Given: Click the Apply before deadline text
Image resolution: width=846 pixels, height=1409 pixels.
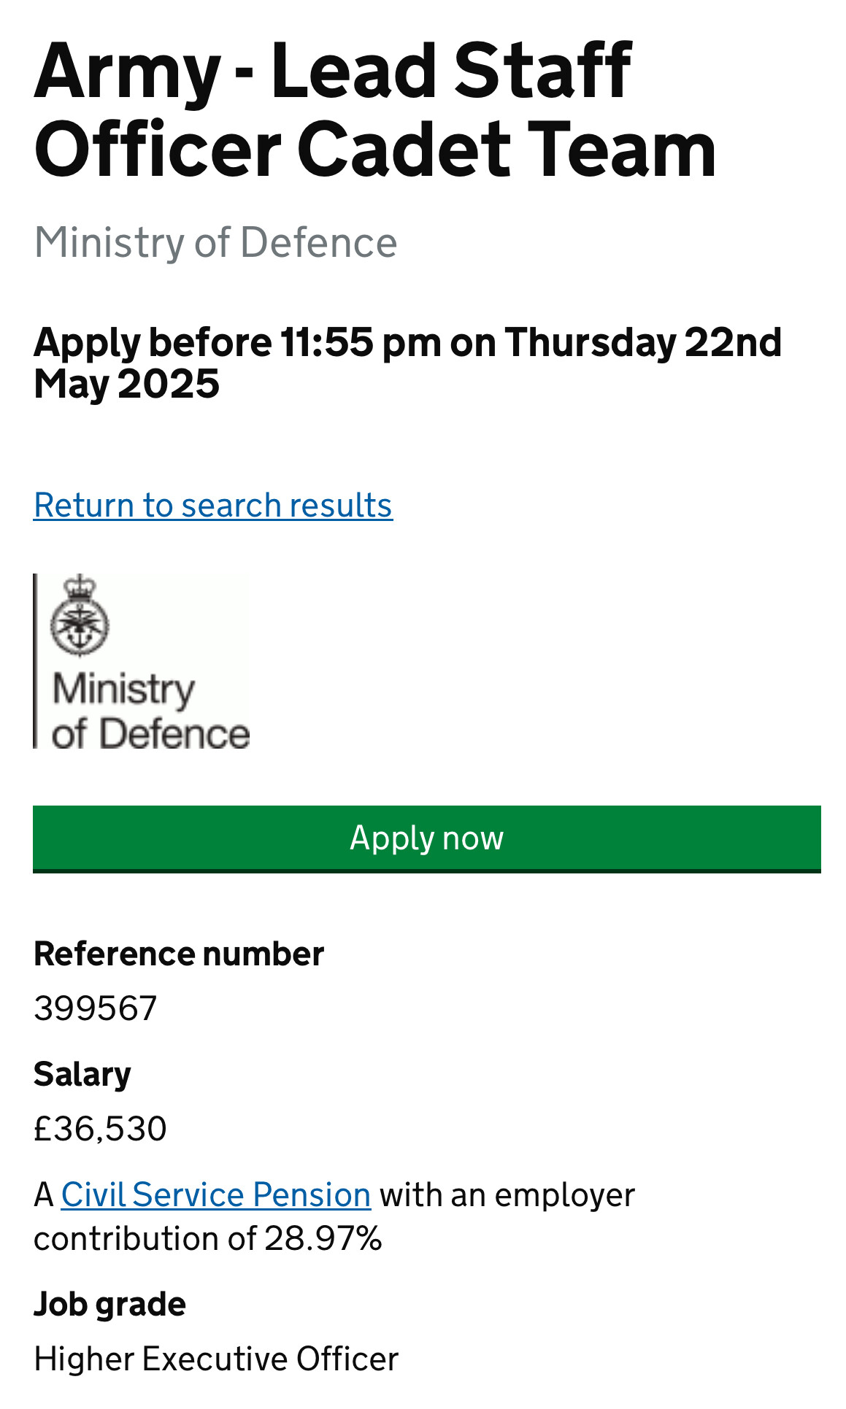Looking at the screenshot, I should (x=408, y=363).
